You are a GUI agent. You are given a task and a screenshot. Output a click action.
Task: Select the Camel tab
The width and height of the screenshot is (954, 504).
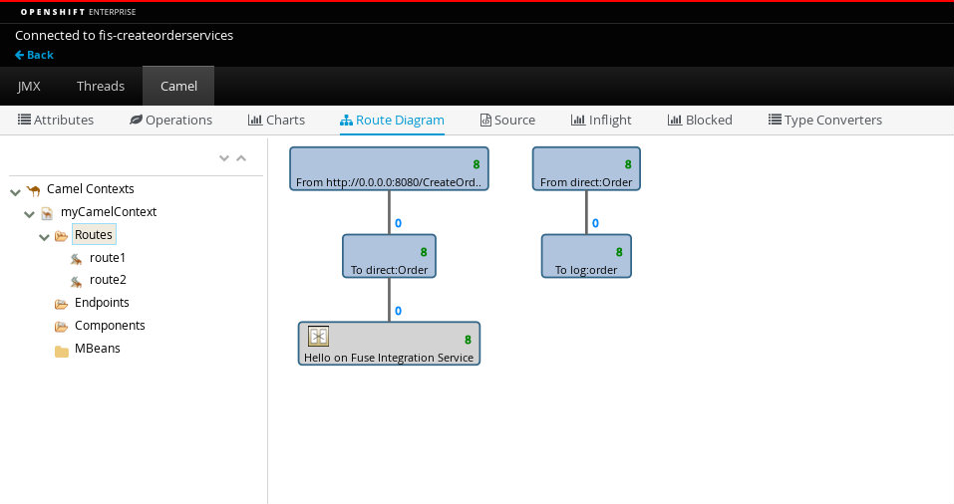[178, 86]
